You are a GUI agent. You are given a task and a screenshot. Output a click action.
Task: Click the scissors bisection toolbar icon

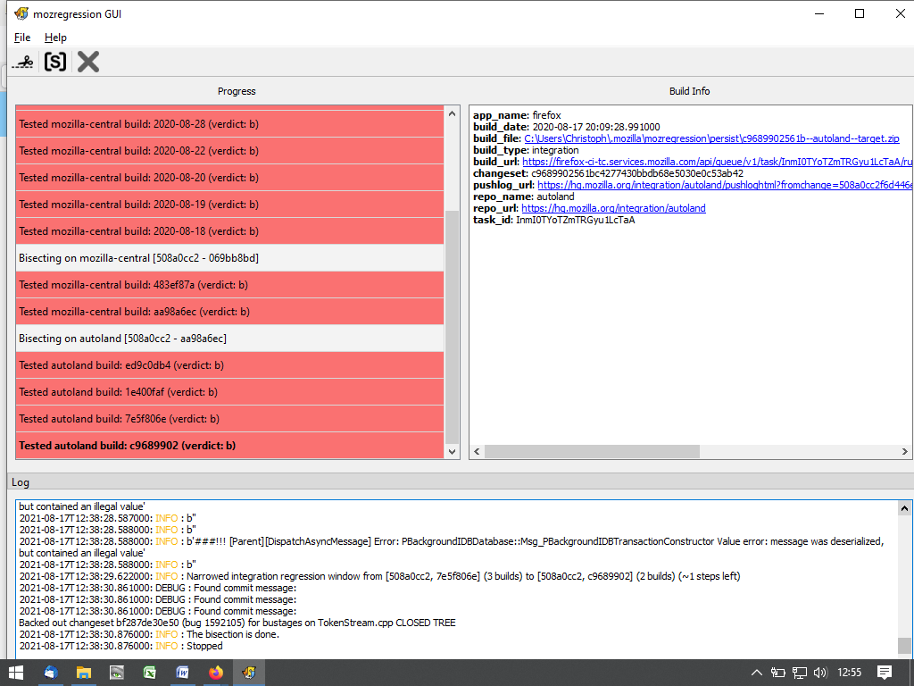click(24, 62)
